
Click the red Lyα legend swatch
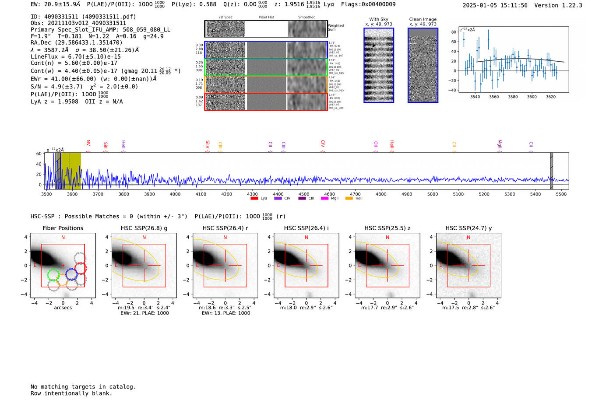pyautogui.click(x=254, y=198)
